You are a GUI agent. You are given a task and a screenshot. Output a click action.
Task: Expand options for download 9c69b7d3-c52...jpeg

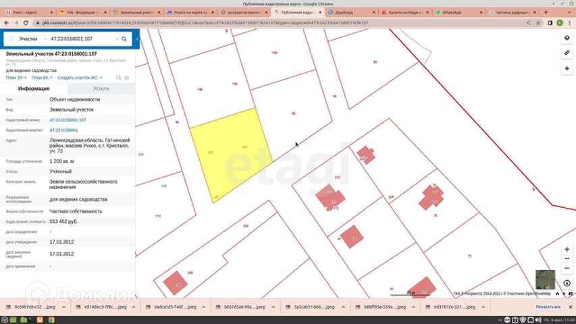pos(64,307)
